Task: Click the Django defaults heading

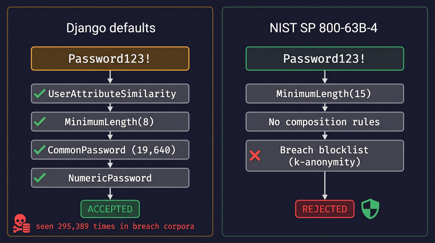Action: (111, 28)
